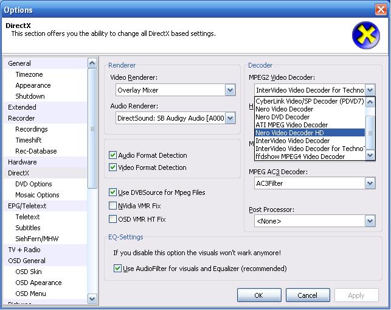Open the MPEG AC3 Decoder dropdown arrow
This screenshot has height=310, width=391.
pyautogui.click(x=370, y=183)
